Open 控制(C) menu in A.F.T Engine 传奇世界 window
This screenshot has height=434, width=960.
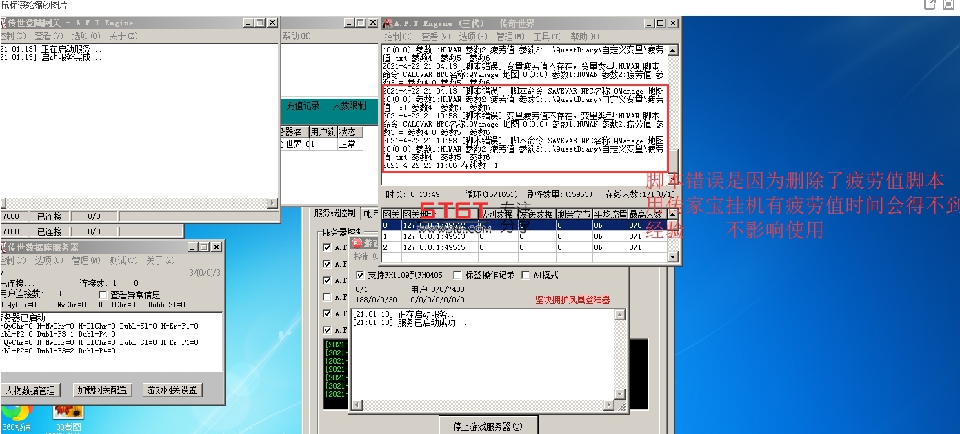tap(398, 37)
